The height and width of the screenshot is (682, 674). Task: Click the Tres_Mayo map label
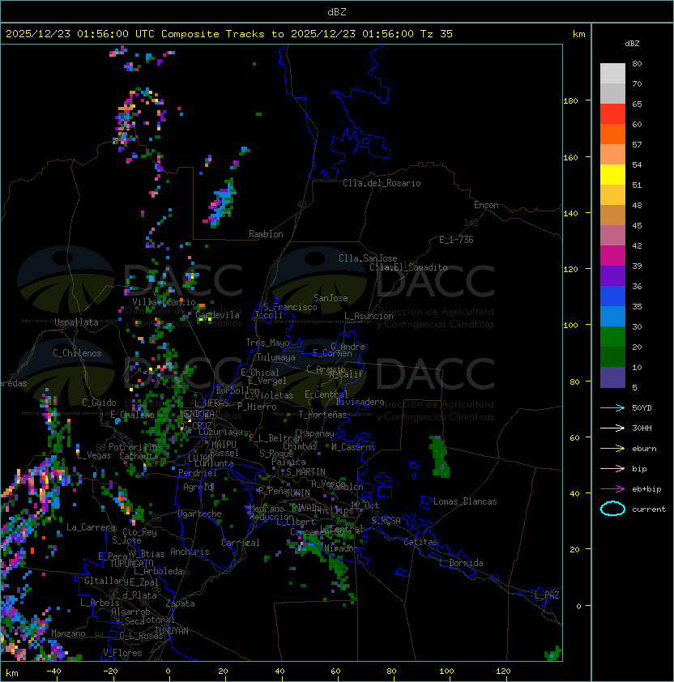coord(267,343)
